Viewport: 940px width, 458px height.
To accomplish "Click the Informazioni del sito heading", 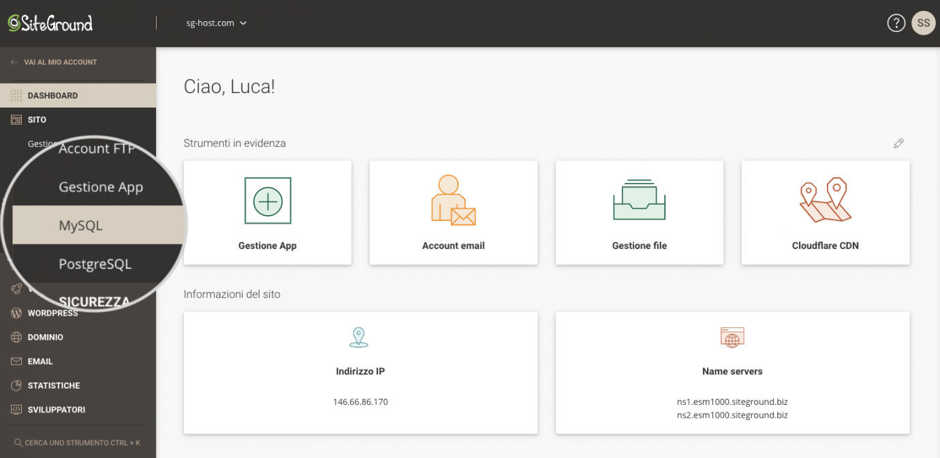I will point(232,295).
